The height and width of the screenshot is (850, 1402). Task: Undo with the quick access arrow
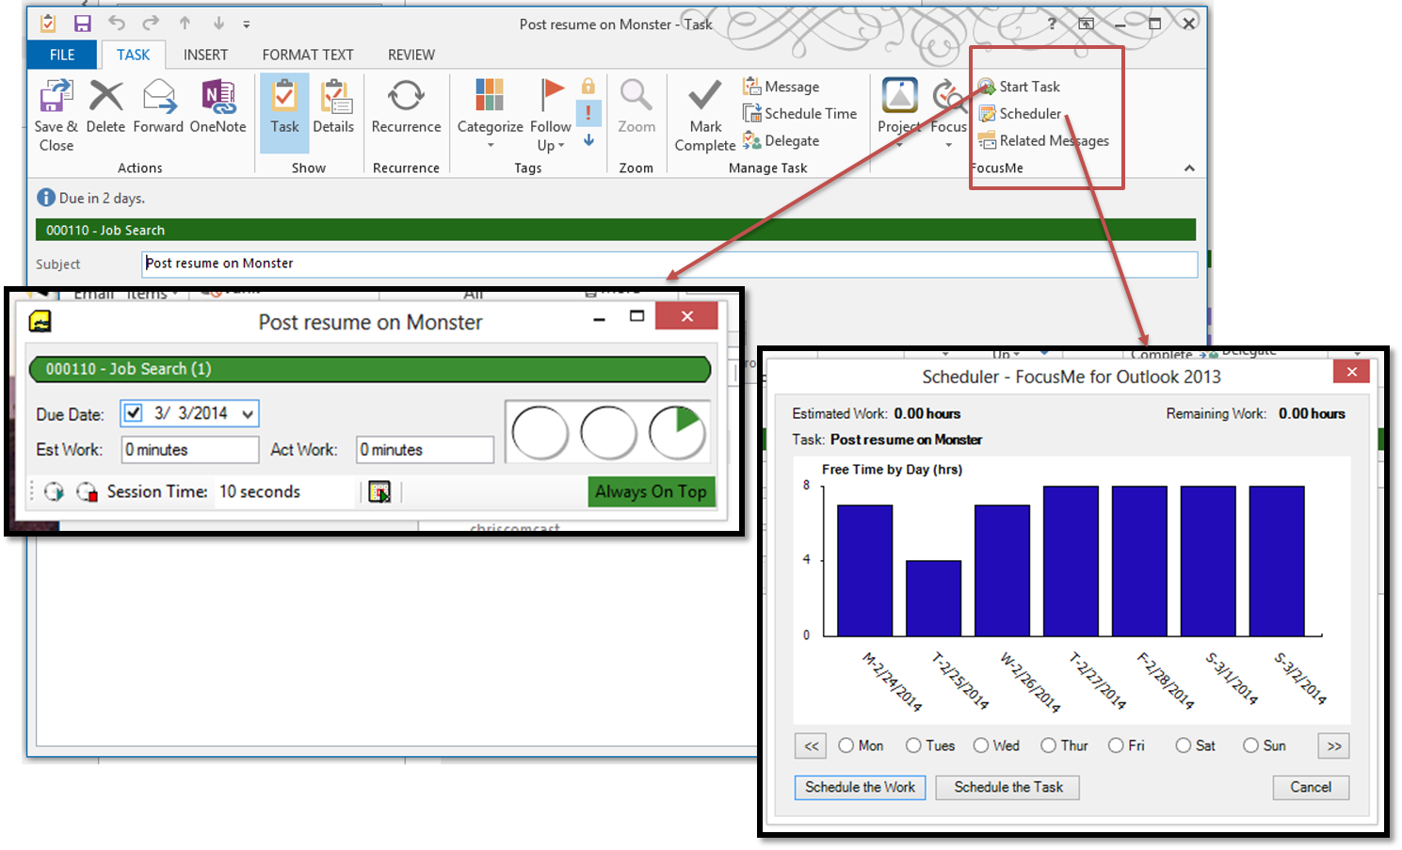tap(117, 24)
